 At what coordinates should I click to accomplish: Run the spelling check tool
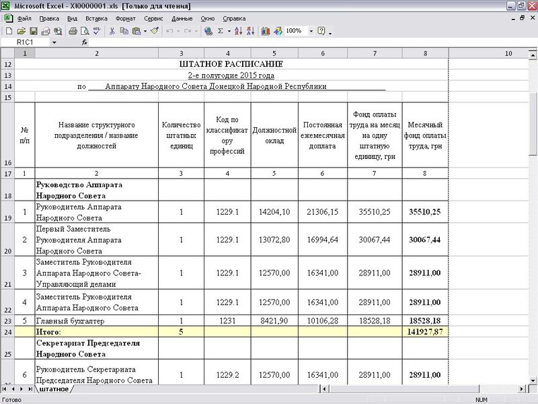coord(97,31)
